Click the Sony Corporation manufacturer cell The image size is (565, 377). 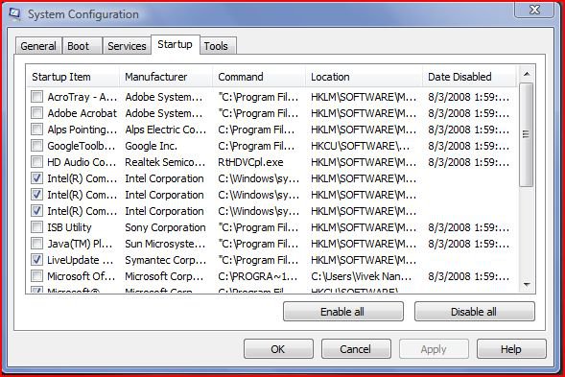[x=165, y=227]
